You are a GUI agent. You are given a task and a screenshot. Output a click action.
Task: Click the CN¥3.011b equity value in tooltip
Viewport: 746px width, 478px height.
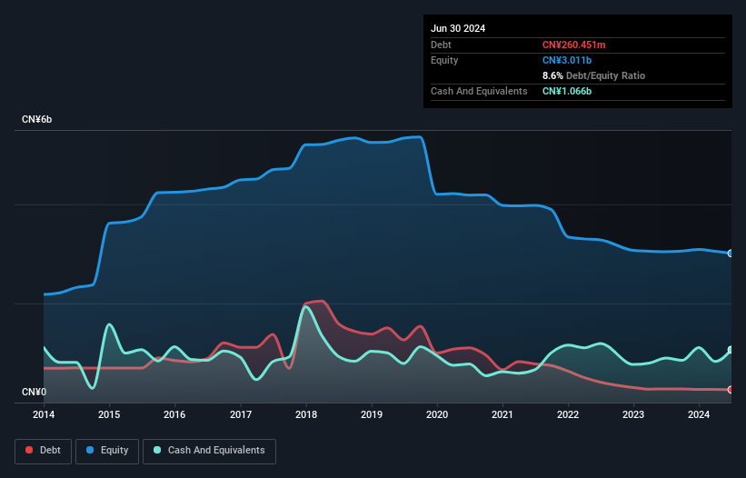tap(569, 60)
